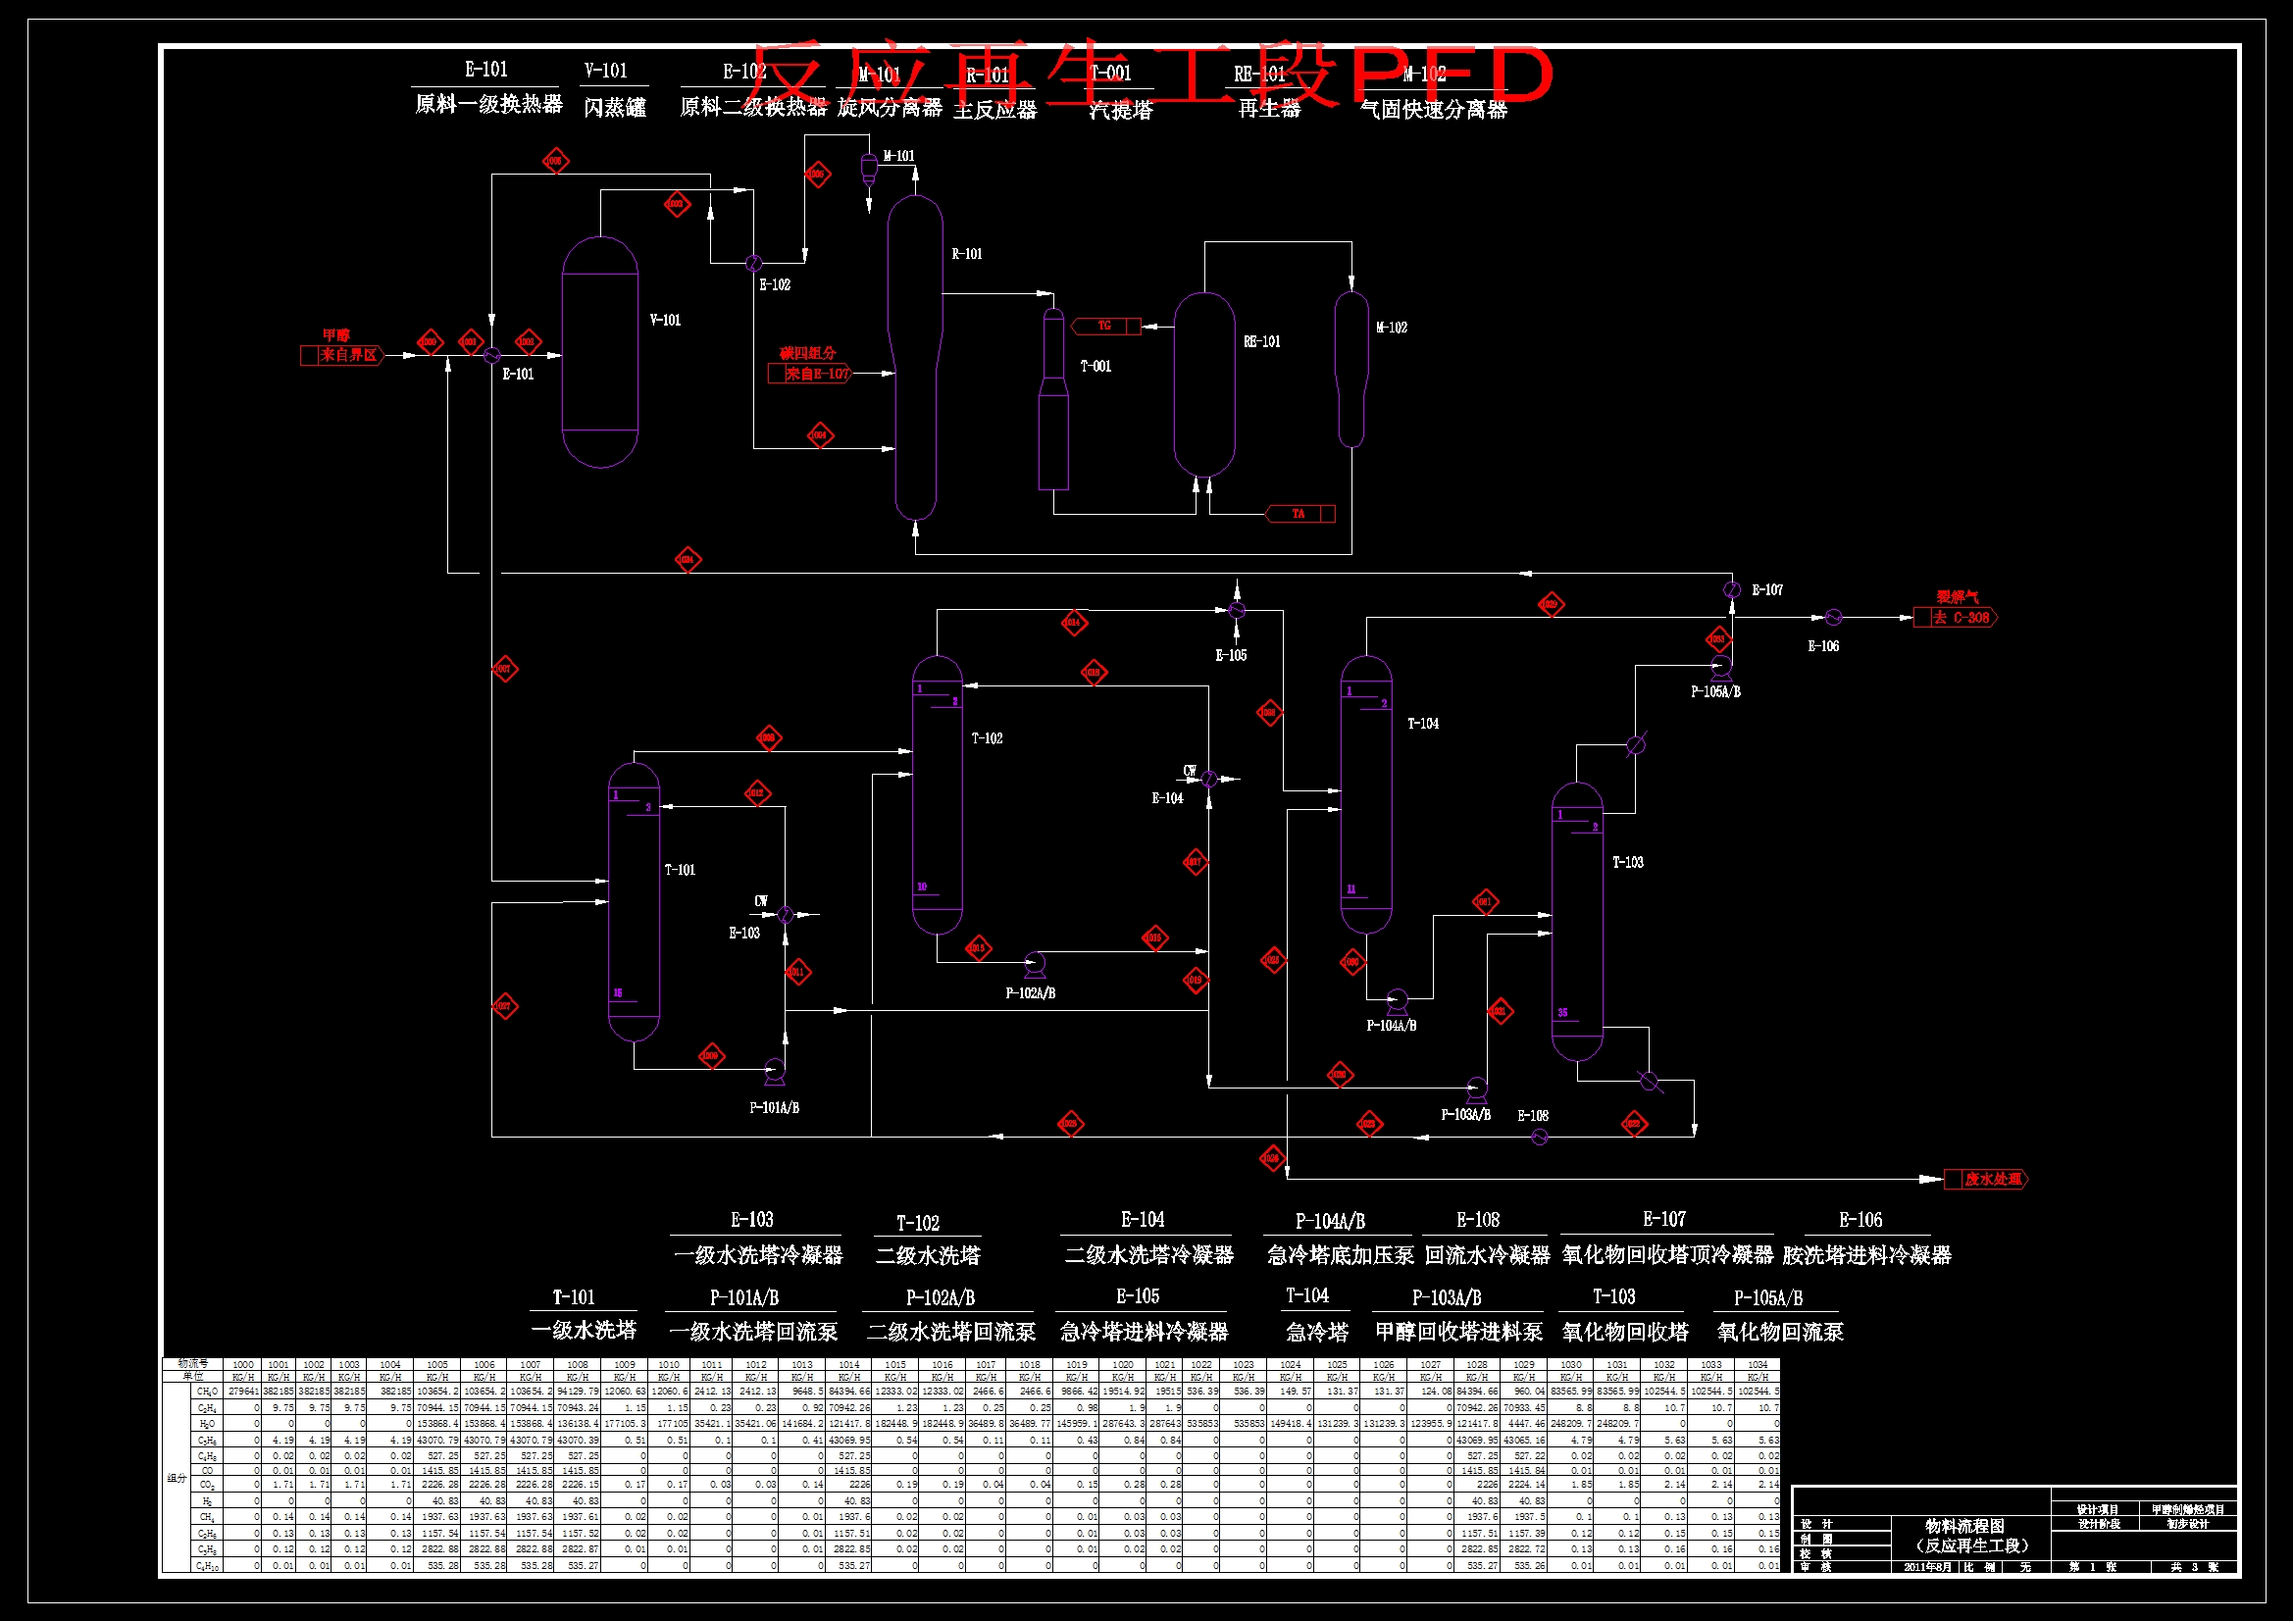Click the E-103 condenser symbol
Image resolution: width=2293 pixels, height=1621 pixels.
coord(785,915)
